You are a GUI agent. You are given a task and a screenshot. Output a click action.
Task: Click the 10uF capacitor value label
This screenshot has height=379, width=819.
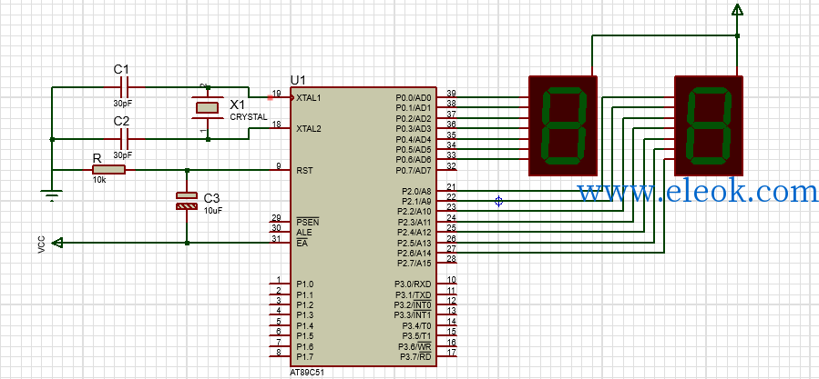(x=211, y=210)
